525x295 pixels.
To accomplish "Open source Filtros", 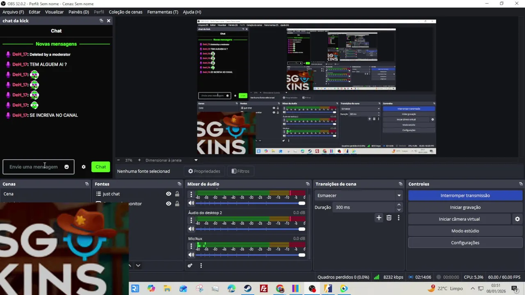I will pos(240,171).
